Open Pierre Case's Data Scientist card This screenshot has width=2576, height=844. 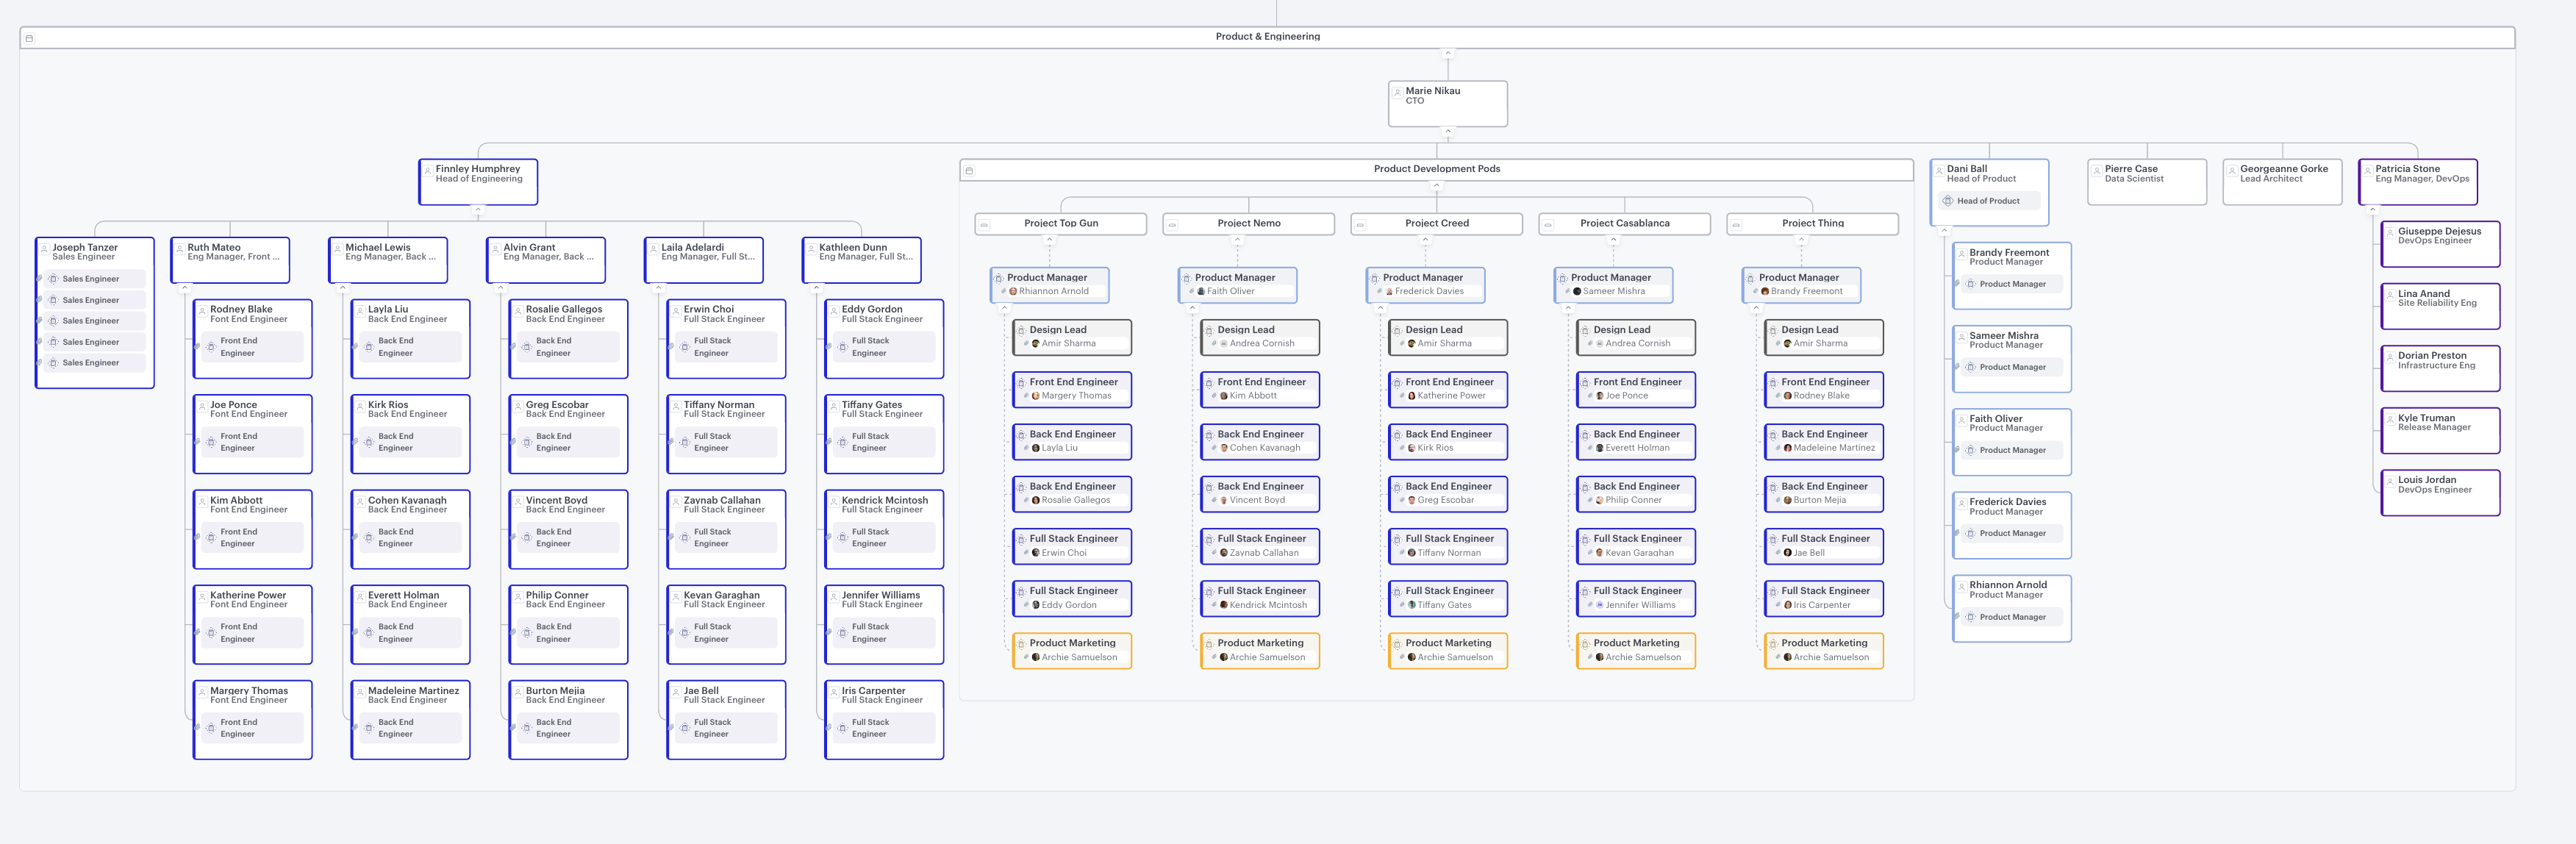tap(2146, 182)
